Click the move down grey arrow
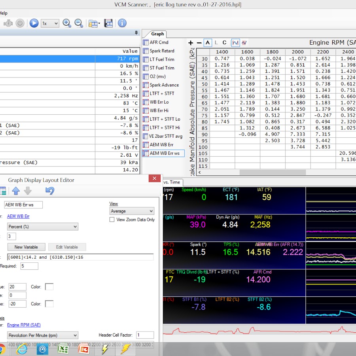The height and width of the screenshot is (356, 356). pos(28,191)
